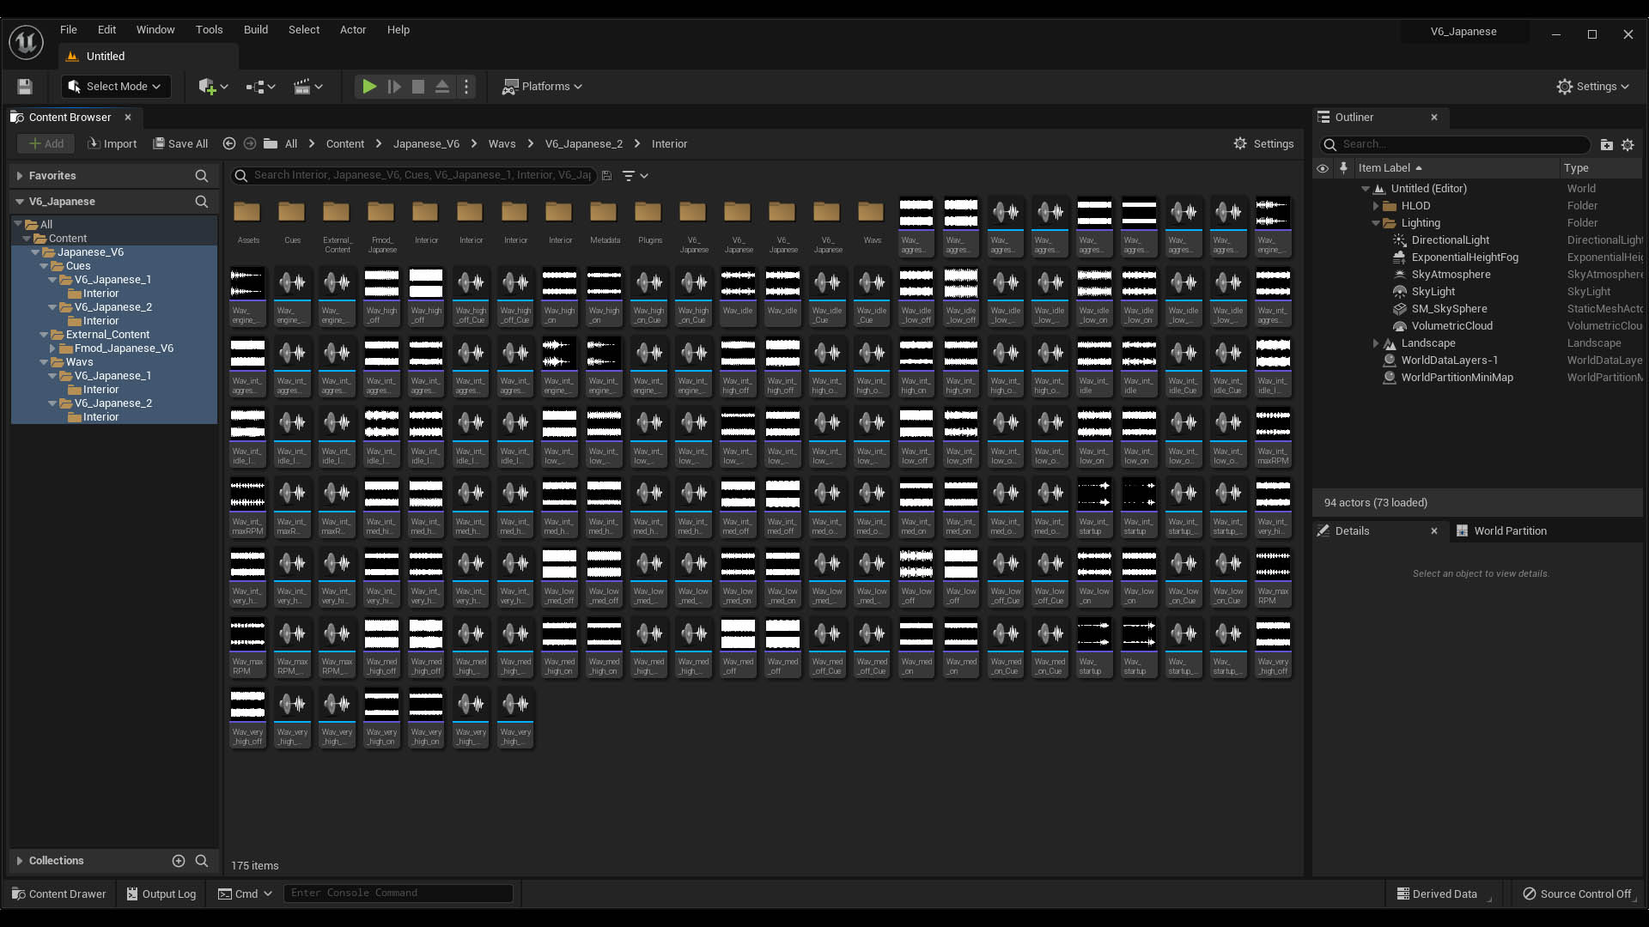Click the Save All button

coord(180,144)
